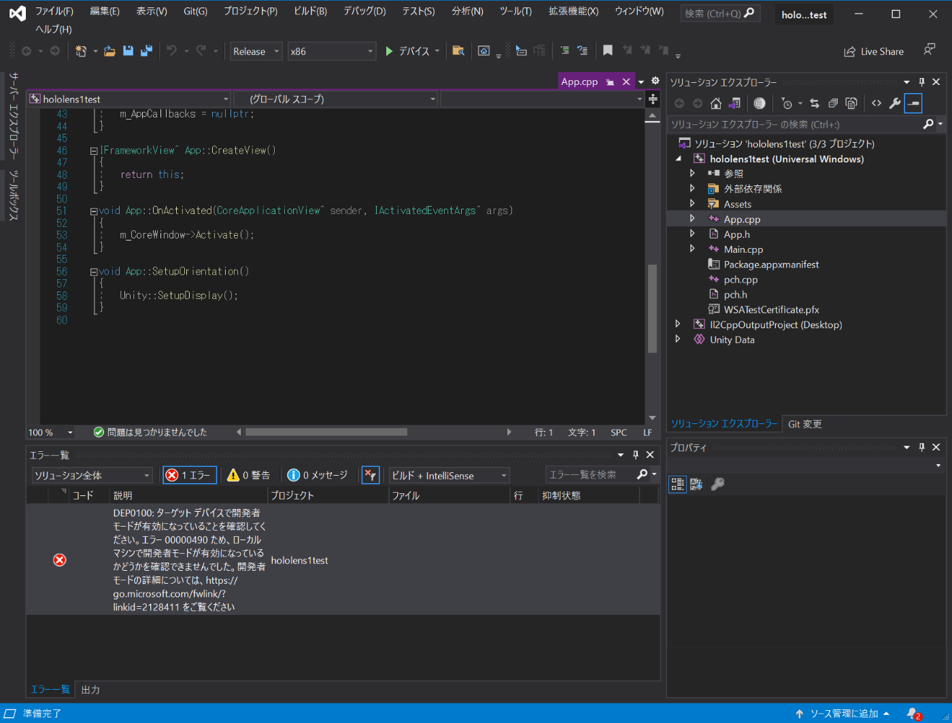
Task: Click the Alphabetical sort icon in Properties
Action: 696,484
